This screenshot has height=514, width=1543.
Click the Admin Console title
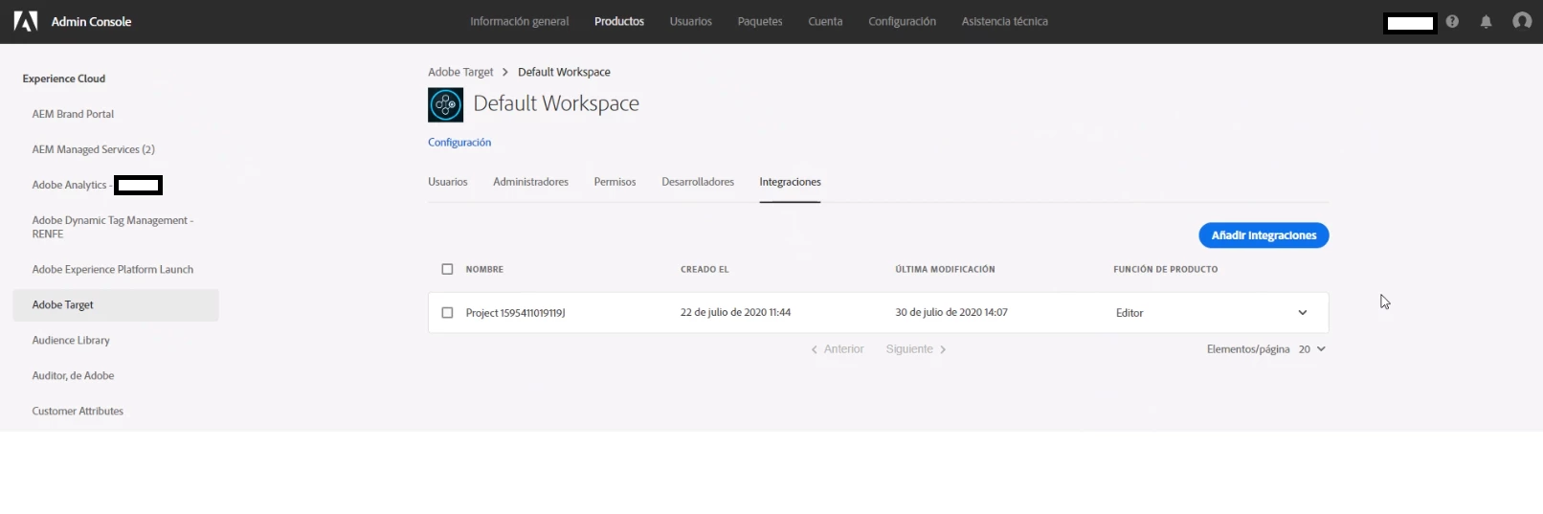click(x=91, y=21)
